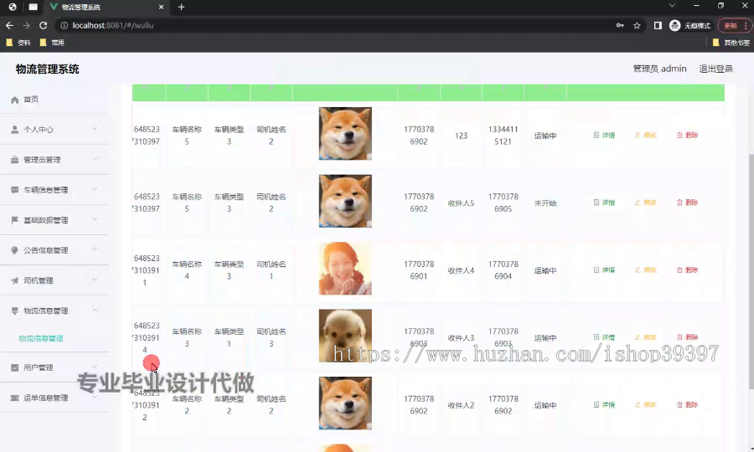Open the password key icon in address bar
Screen dimensions: 754x452
pos(620,25)
